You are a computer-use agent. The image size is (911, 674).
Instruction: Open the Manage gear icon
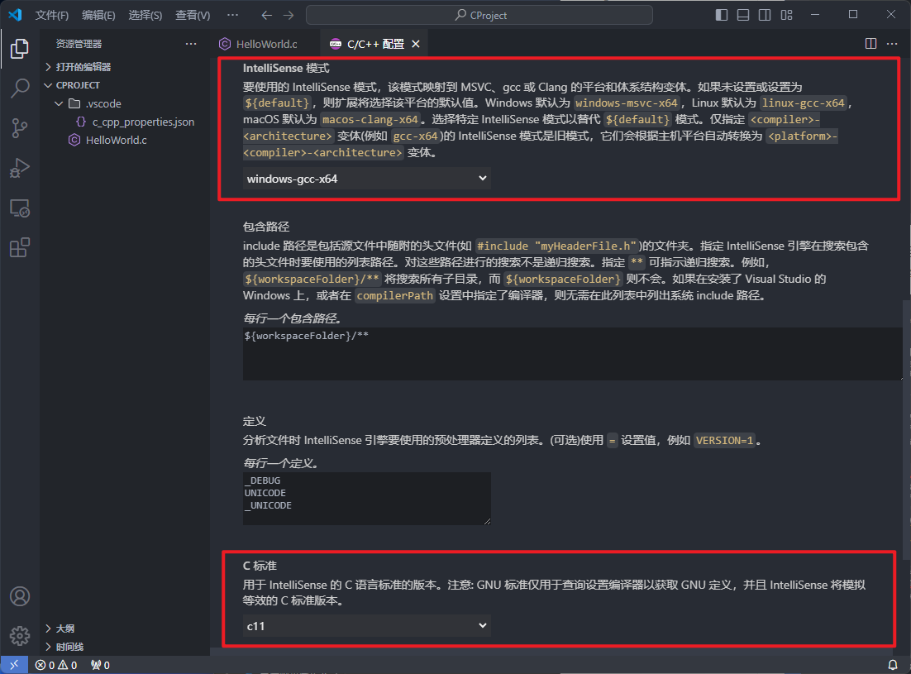pyautogui.click(x=20, y=636)
